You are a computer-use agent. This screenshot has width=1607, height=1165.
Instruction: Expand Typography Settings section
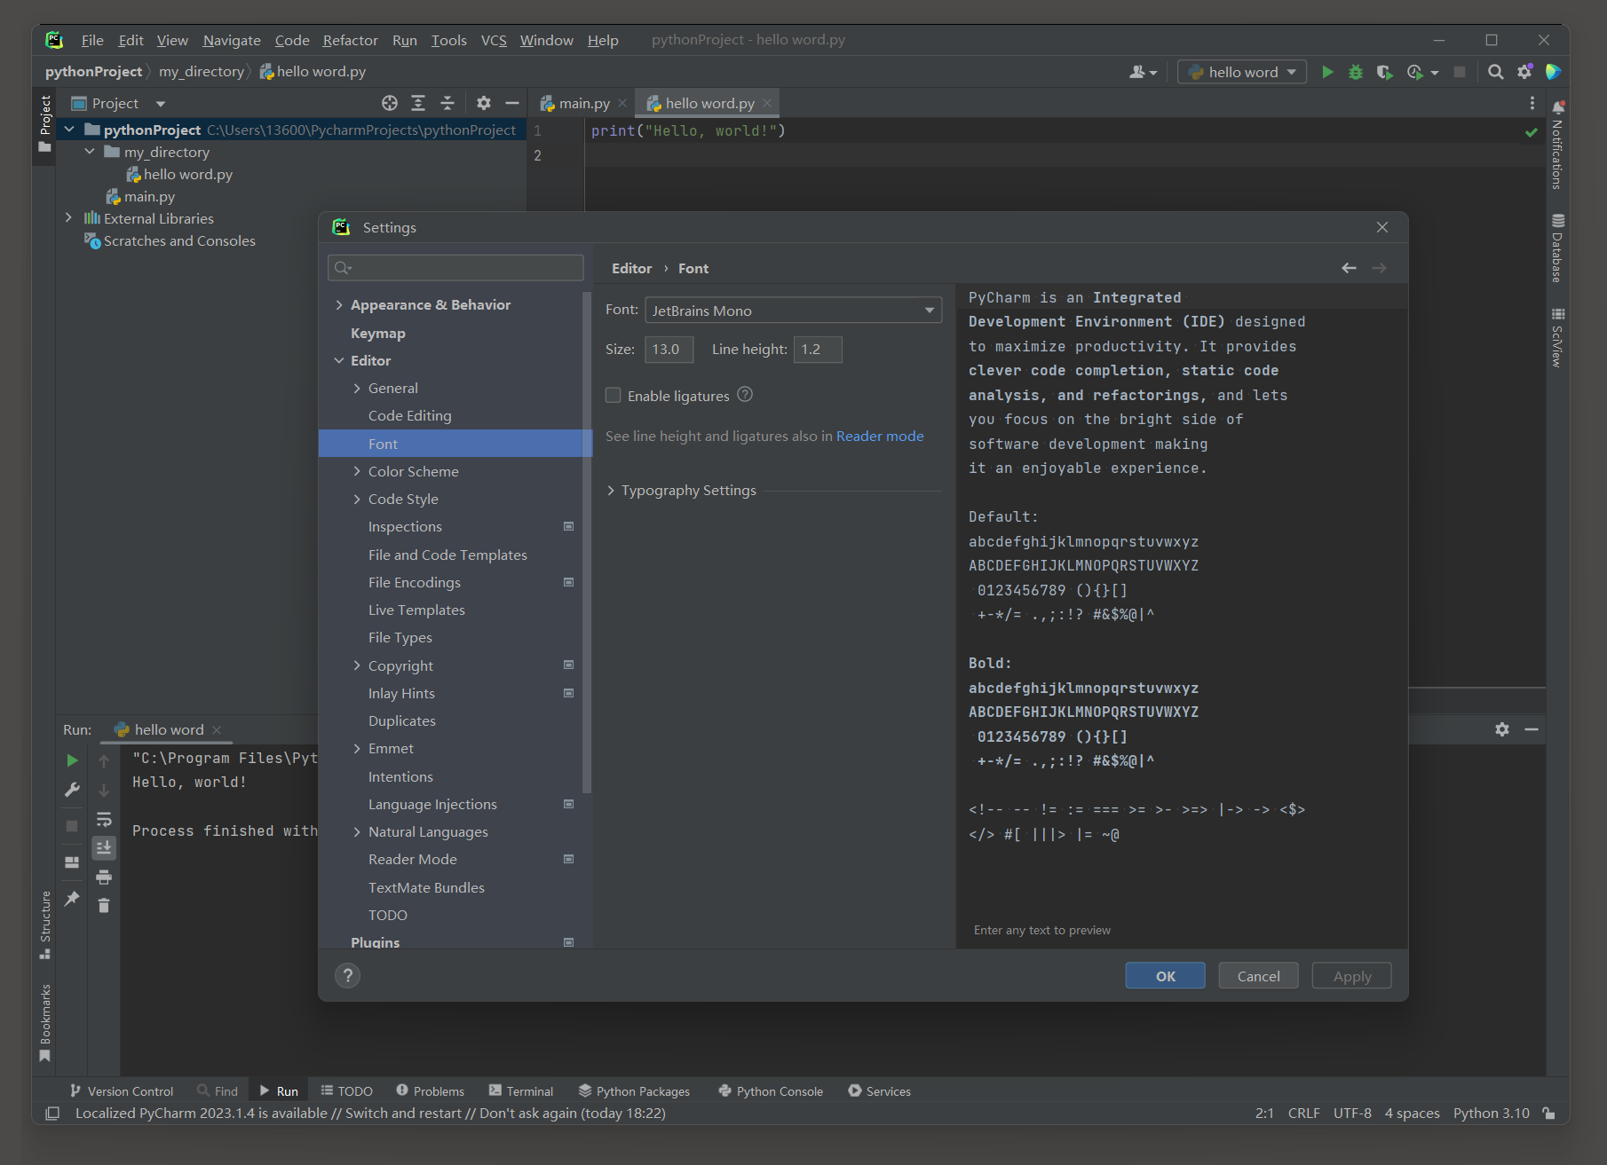tap(611, 491)
